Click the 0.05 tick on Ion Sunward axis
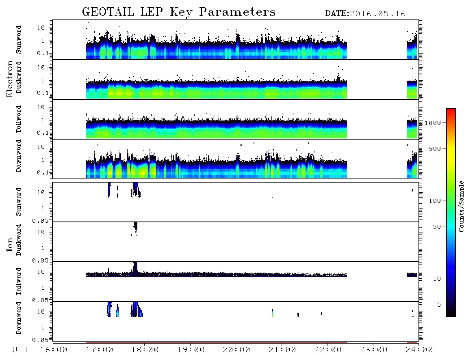Screen dimensions: 464x357 (x=40, y=220)
